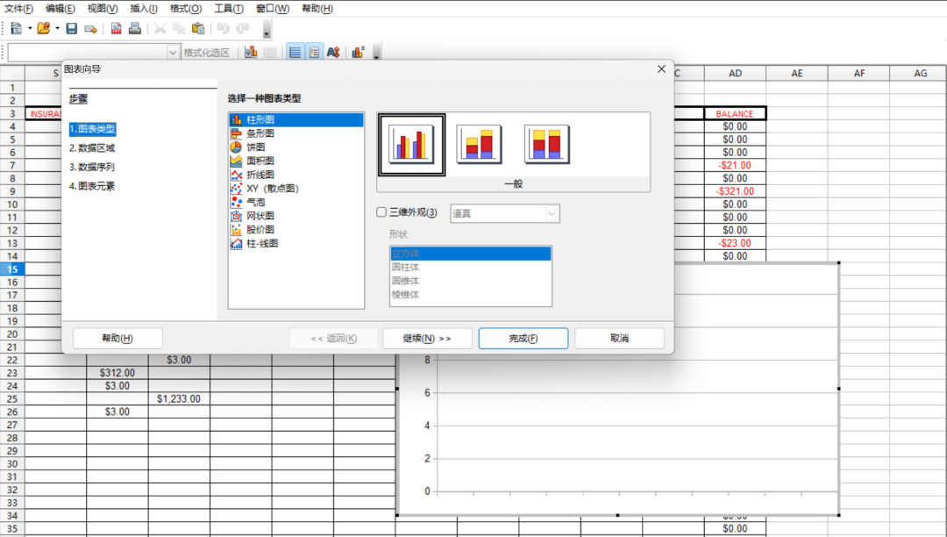947x537 pixels.
Task: Click the automatic layout chart icon
Action: [358, 53]
